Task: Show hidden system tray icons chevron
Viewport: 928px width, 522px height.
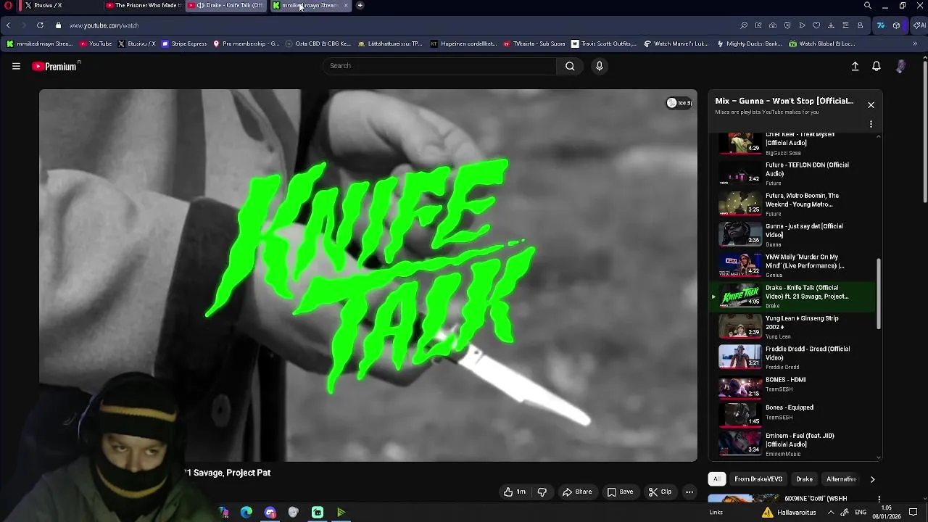Action: point(831,513)
